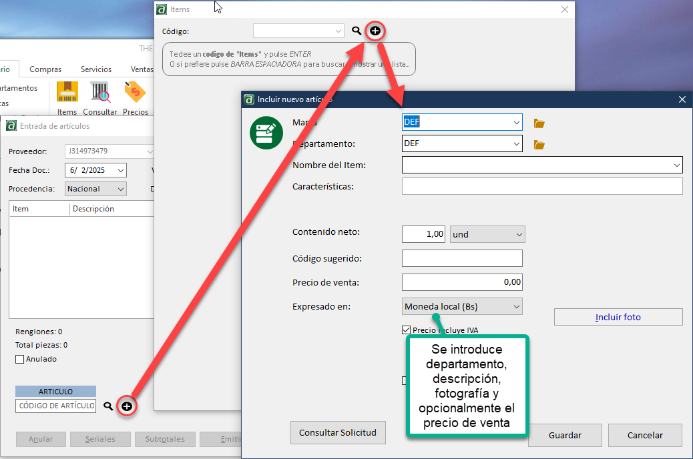Screen dimensions: 693x459
Task: Click the Incluir foto button
Action: [618, 317]
